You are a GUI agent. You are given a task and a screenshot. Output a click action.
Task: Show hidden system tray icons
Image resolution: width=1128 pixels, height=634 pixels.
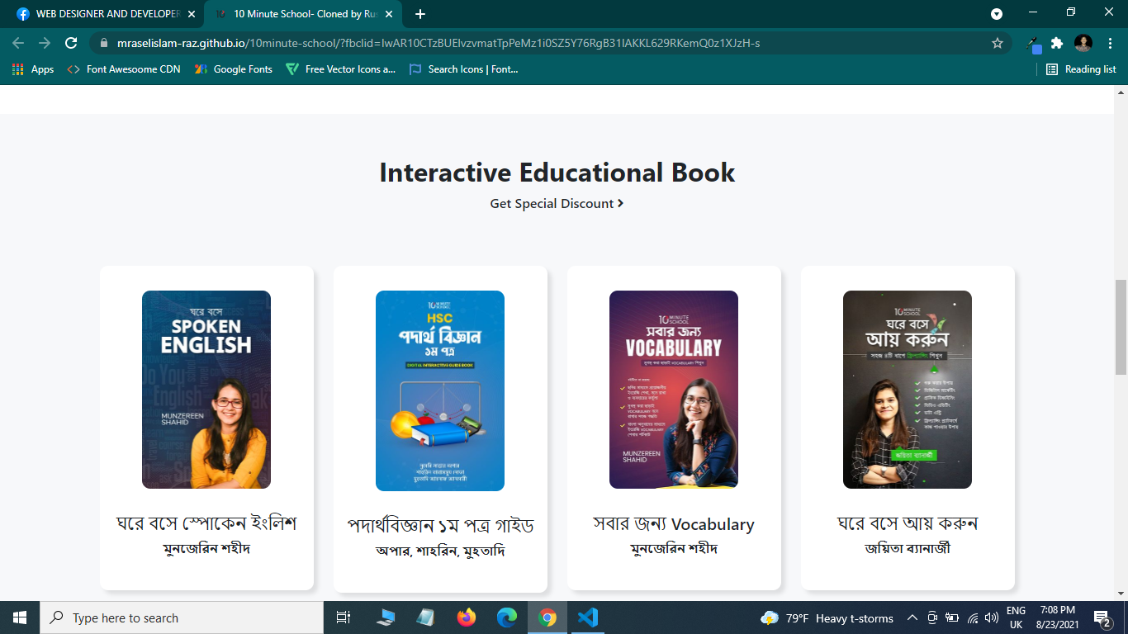[x=912, y=617]
